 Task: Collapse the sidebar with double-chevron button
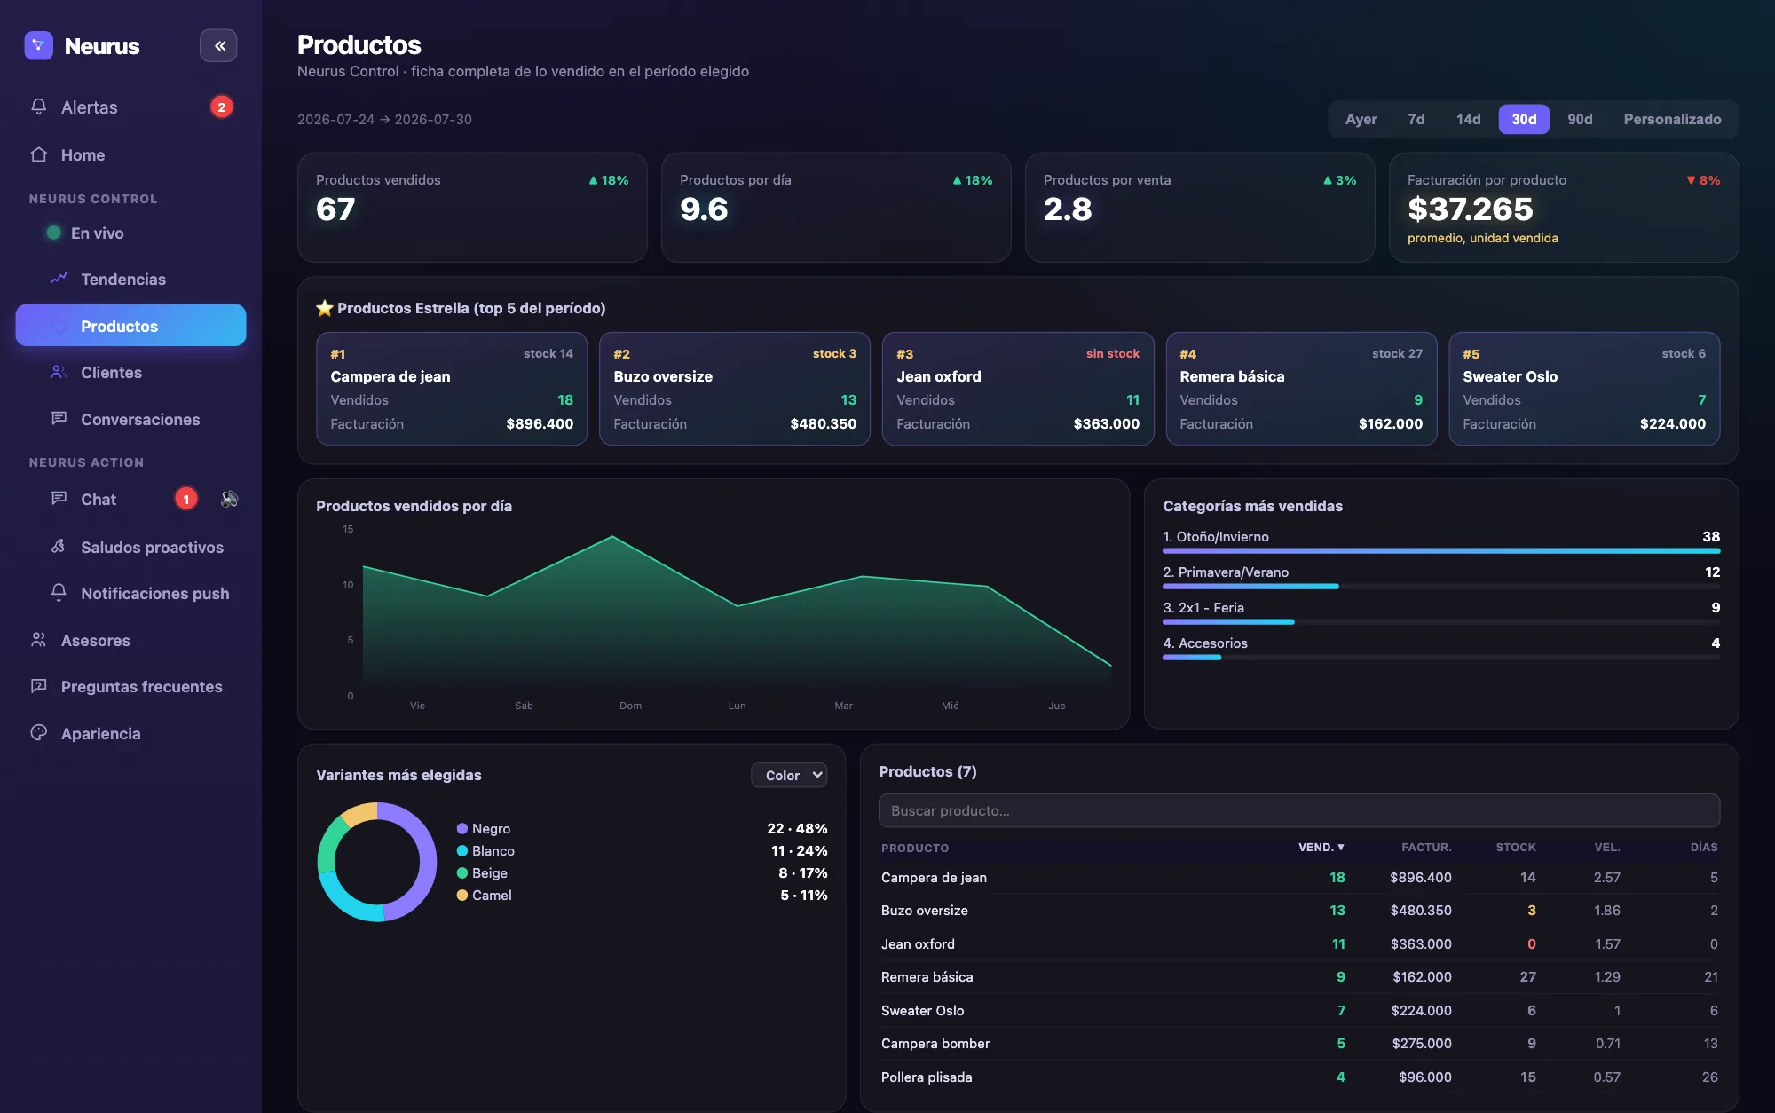click(218, 46)
